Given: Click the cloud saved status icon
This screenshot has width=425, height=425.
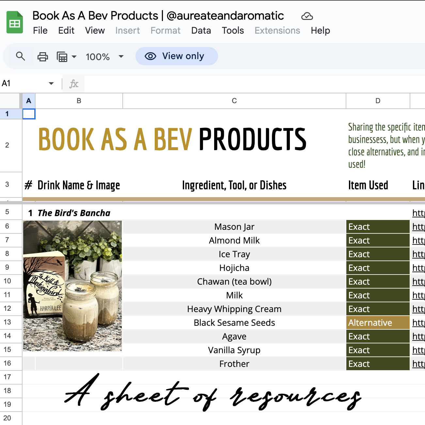Looking at the screenshot, I should click(x=307, y=16).
